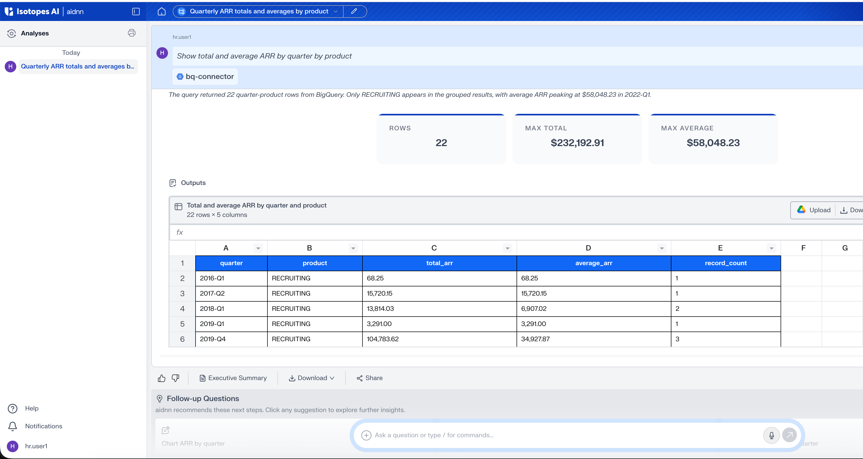
Task: Select the aidnn workspace label
Action: (x=75, y=12)
